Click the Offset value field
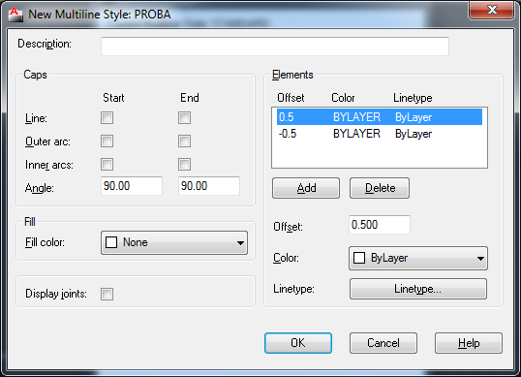This screenshot has height=377, width=521. [x=380, y=225]
